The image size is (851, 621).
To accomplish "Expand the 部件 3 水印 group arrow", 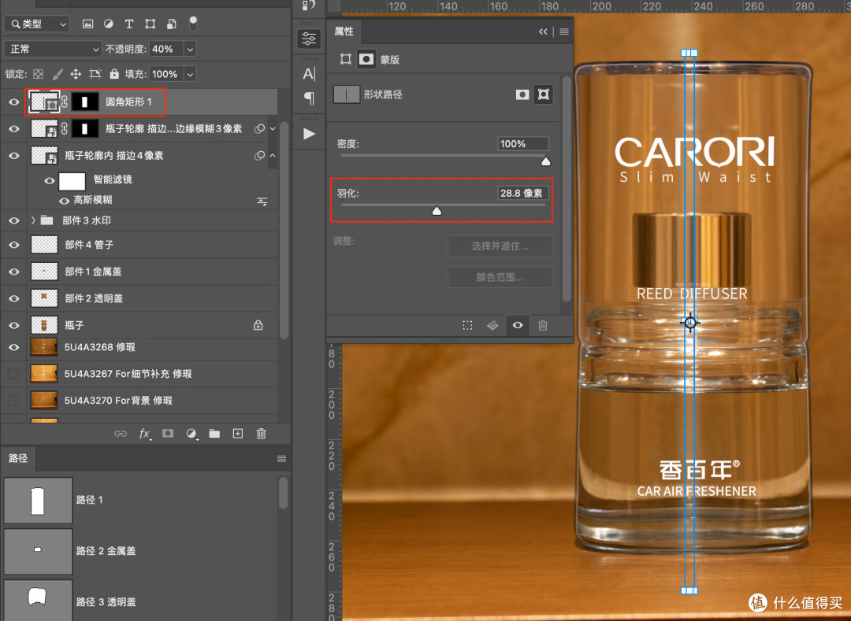I will pyautogui.click(x=33, y=220).
